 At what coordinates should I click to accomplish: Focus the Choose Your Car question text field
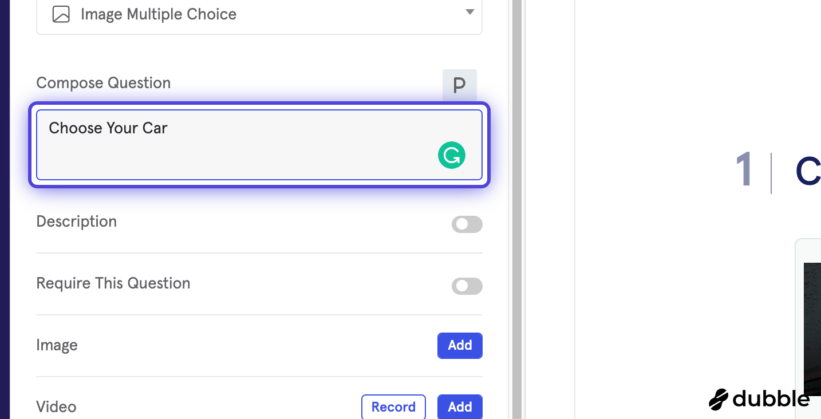[x=259, y=145]
